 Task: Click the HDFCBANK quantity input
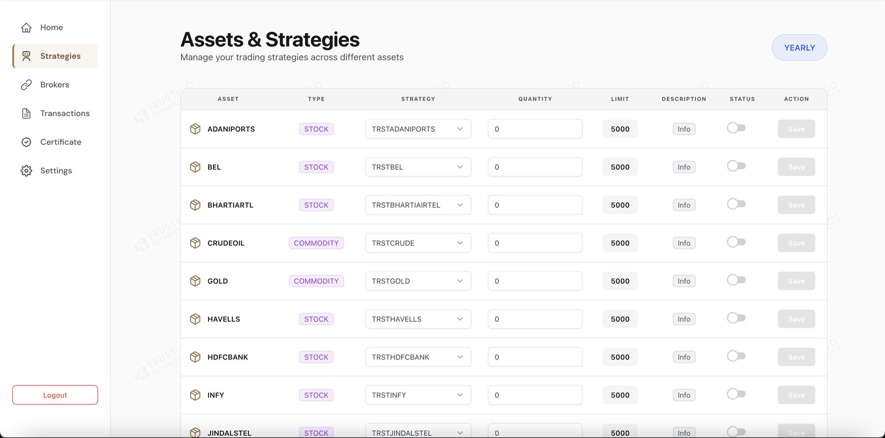pyautogui.click(x=535, y=357)
